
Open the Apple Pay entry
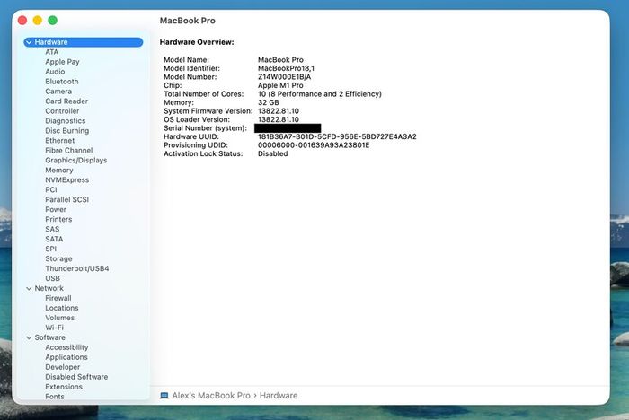coord(62,62)
